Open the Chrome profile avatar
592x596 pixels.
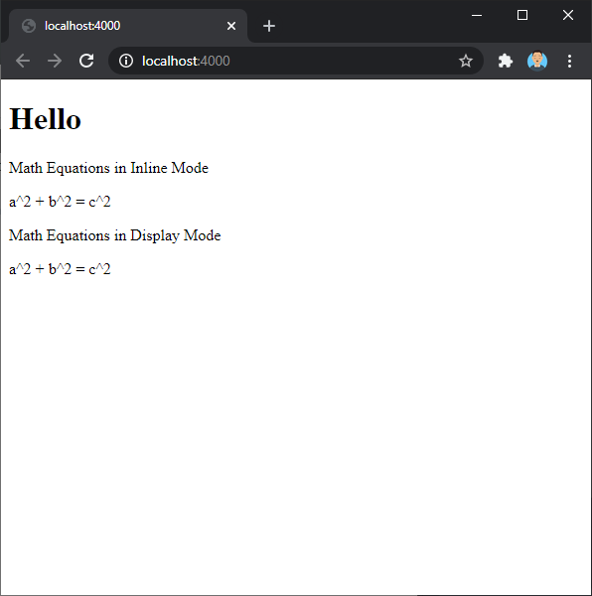tap(537, 61)
